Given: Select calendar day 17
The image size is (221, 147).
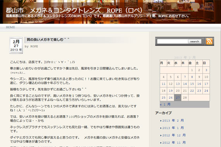Looking at the screenshot, I should (206, 84).
